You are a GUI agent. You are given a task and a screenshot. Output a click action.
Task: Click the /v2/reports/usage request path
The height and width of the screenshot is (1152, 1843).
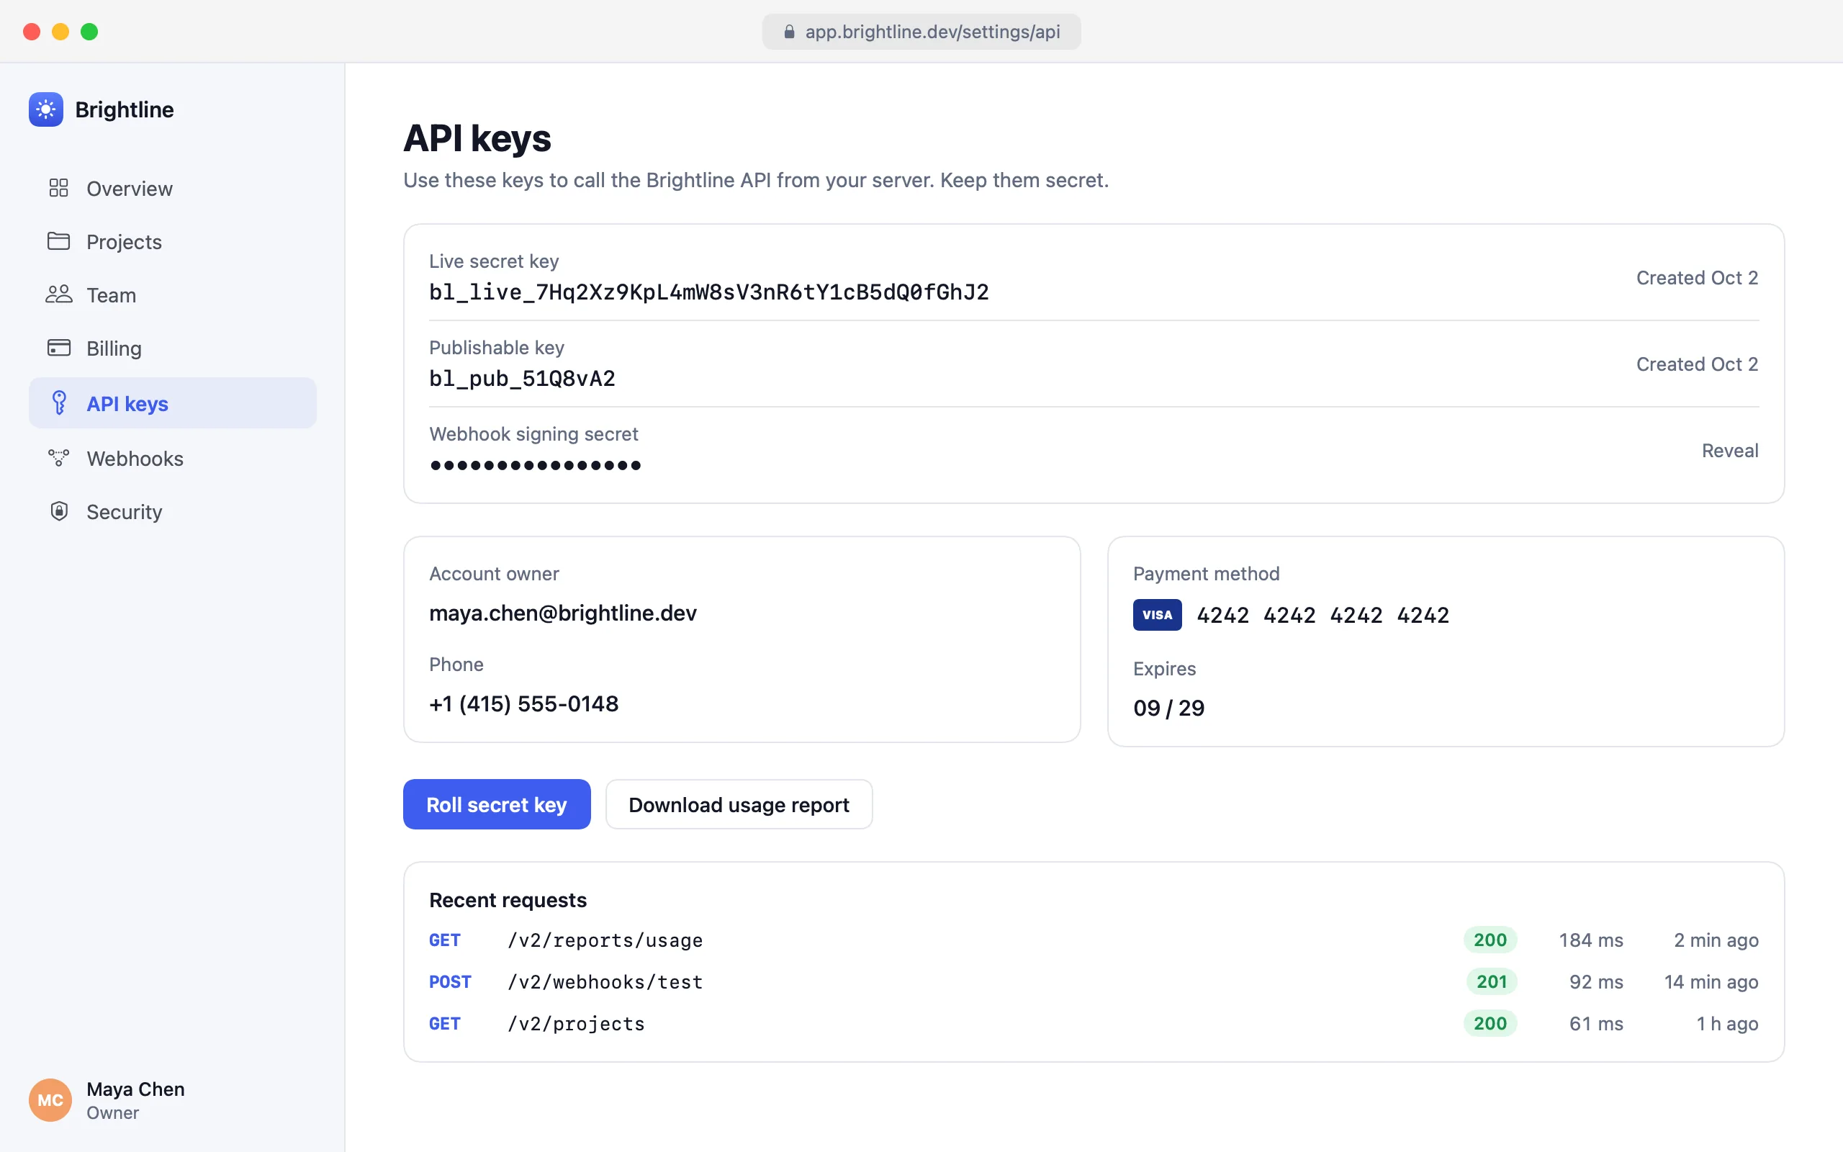[605, 940]
